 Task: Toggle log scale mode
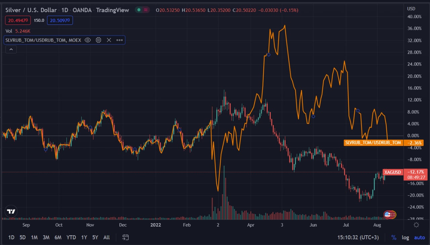pyautogui.click(x=405, y=237)
